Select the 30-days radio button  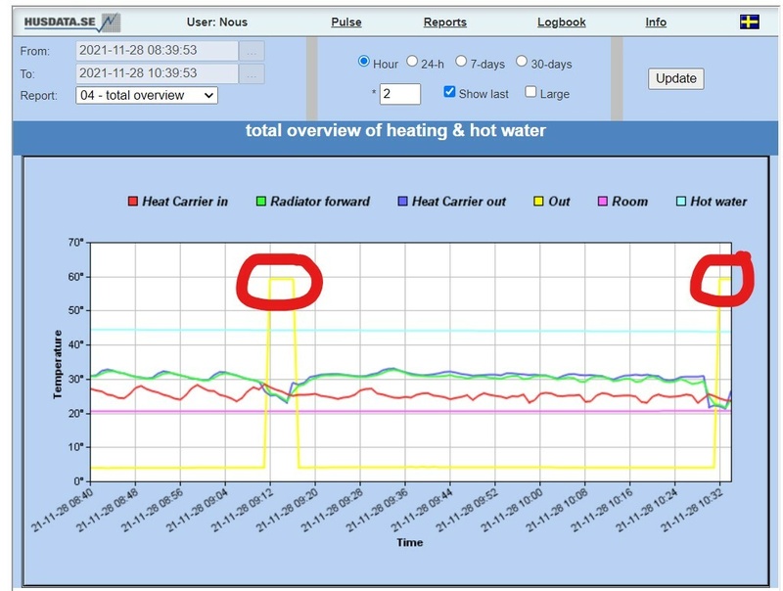click(522, 62)
